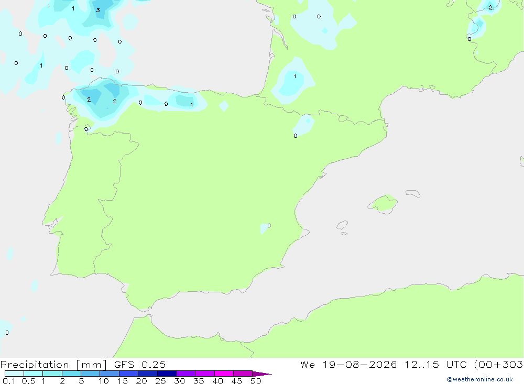Open the weatheronline.co.uk copyright link

coord(479,379)
